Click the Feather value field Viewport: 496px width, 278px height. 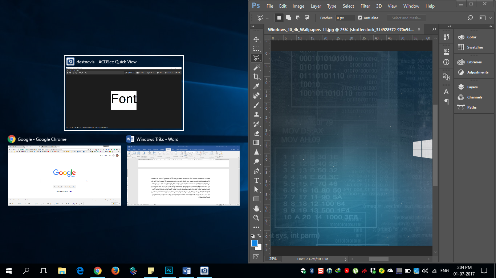345,18
